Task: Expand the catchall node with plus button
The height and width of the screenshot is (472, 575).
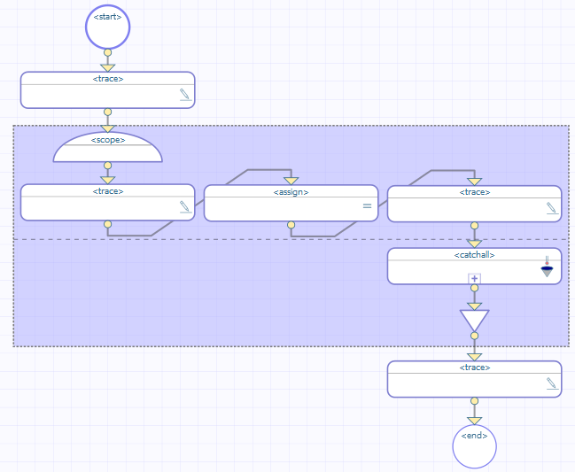Action: pos(474,278)
